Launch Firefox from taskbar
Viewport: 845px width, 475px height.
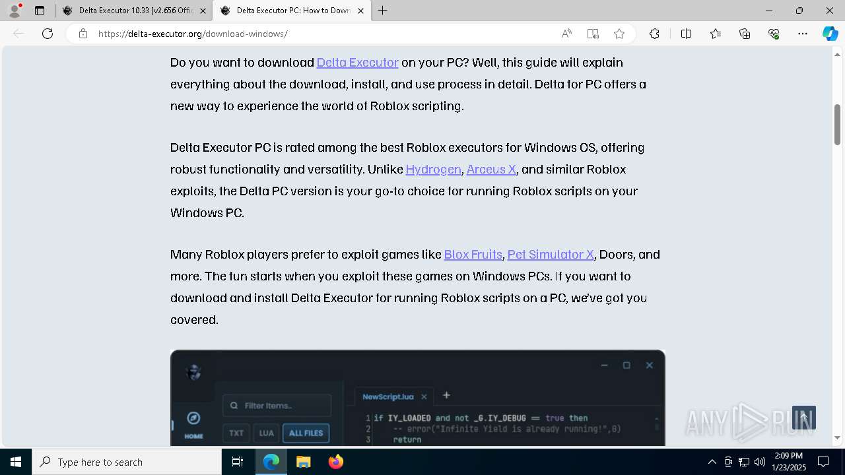coord(335,462)
